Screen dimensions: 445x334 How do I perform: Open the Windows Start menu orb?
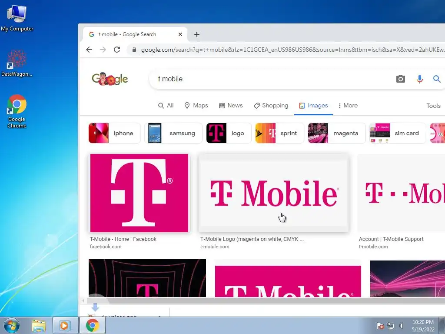(12, 325)
